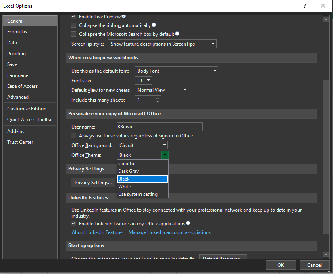Click info icon next to Enable Live Preview
The width and height of the screenshot is (333, 274).
pyautogui.click(x=123, y=16)
